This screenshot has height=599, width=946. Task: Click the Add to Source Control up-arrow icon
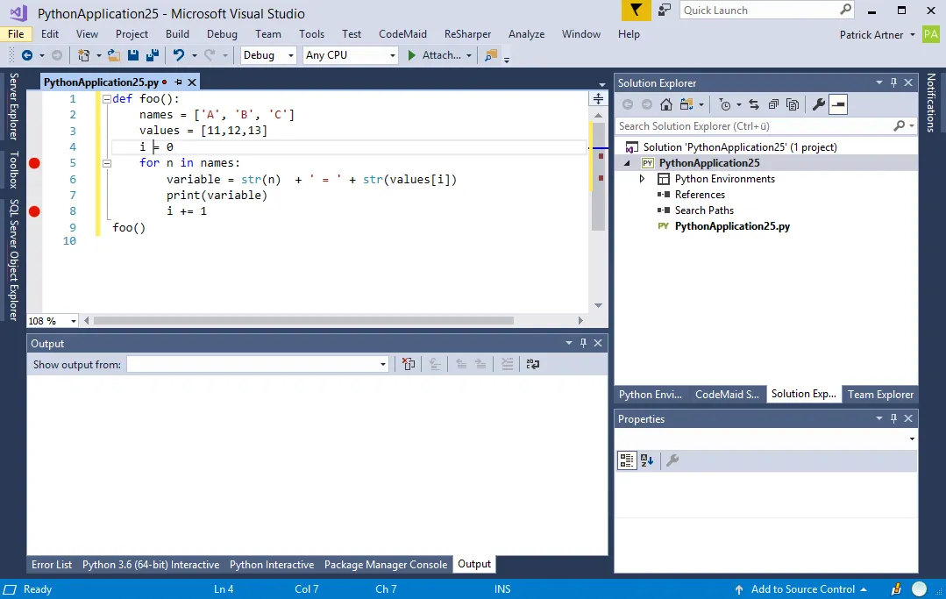(x=739, y=589)
